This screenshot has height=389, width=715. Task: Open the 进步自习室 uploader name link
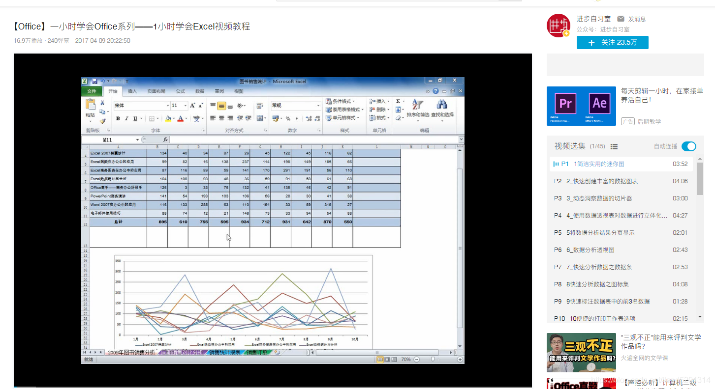click(593, 19)
